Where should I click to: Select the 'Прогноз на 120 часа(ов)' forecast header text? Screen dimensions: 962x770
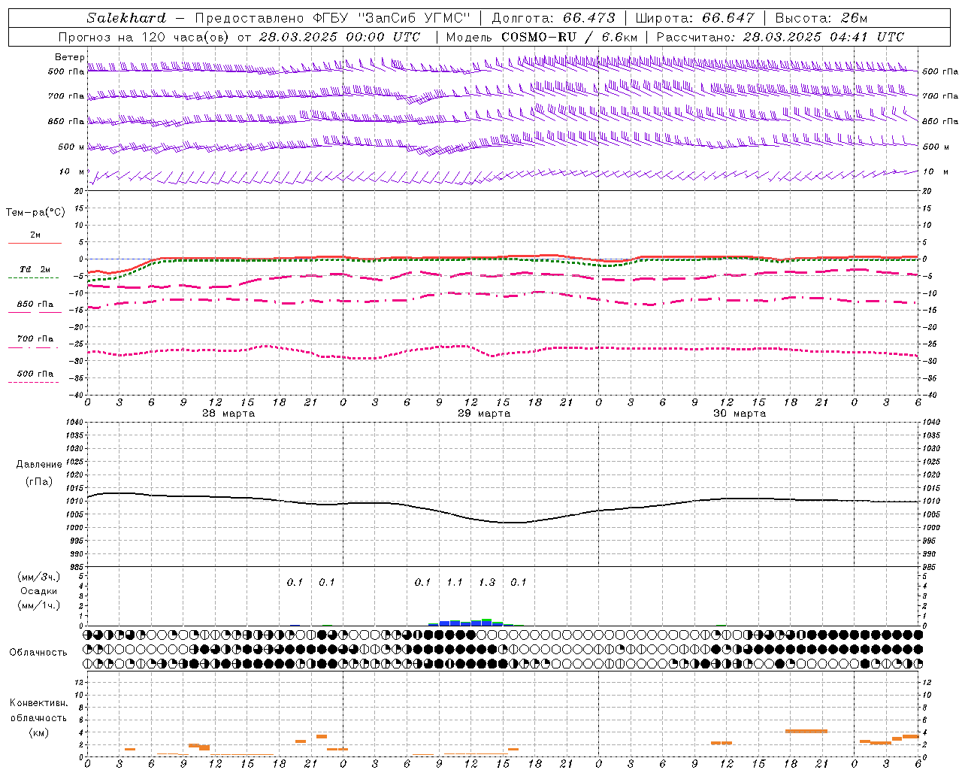pyautogui.click(x=144, y=37)
